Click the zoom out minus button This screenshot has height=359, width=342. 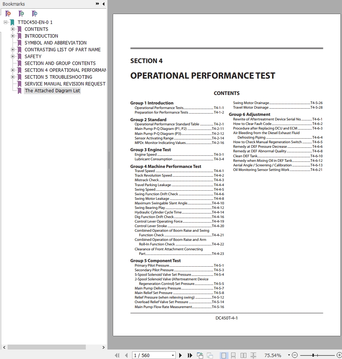[x=295, y=355]
